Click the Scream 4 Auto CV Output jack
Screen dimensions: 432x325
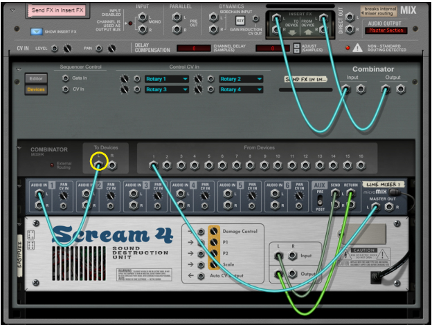click(x=201, y=276)
